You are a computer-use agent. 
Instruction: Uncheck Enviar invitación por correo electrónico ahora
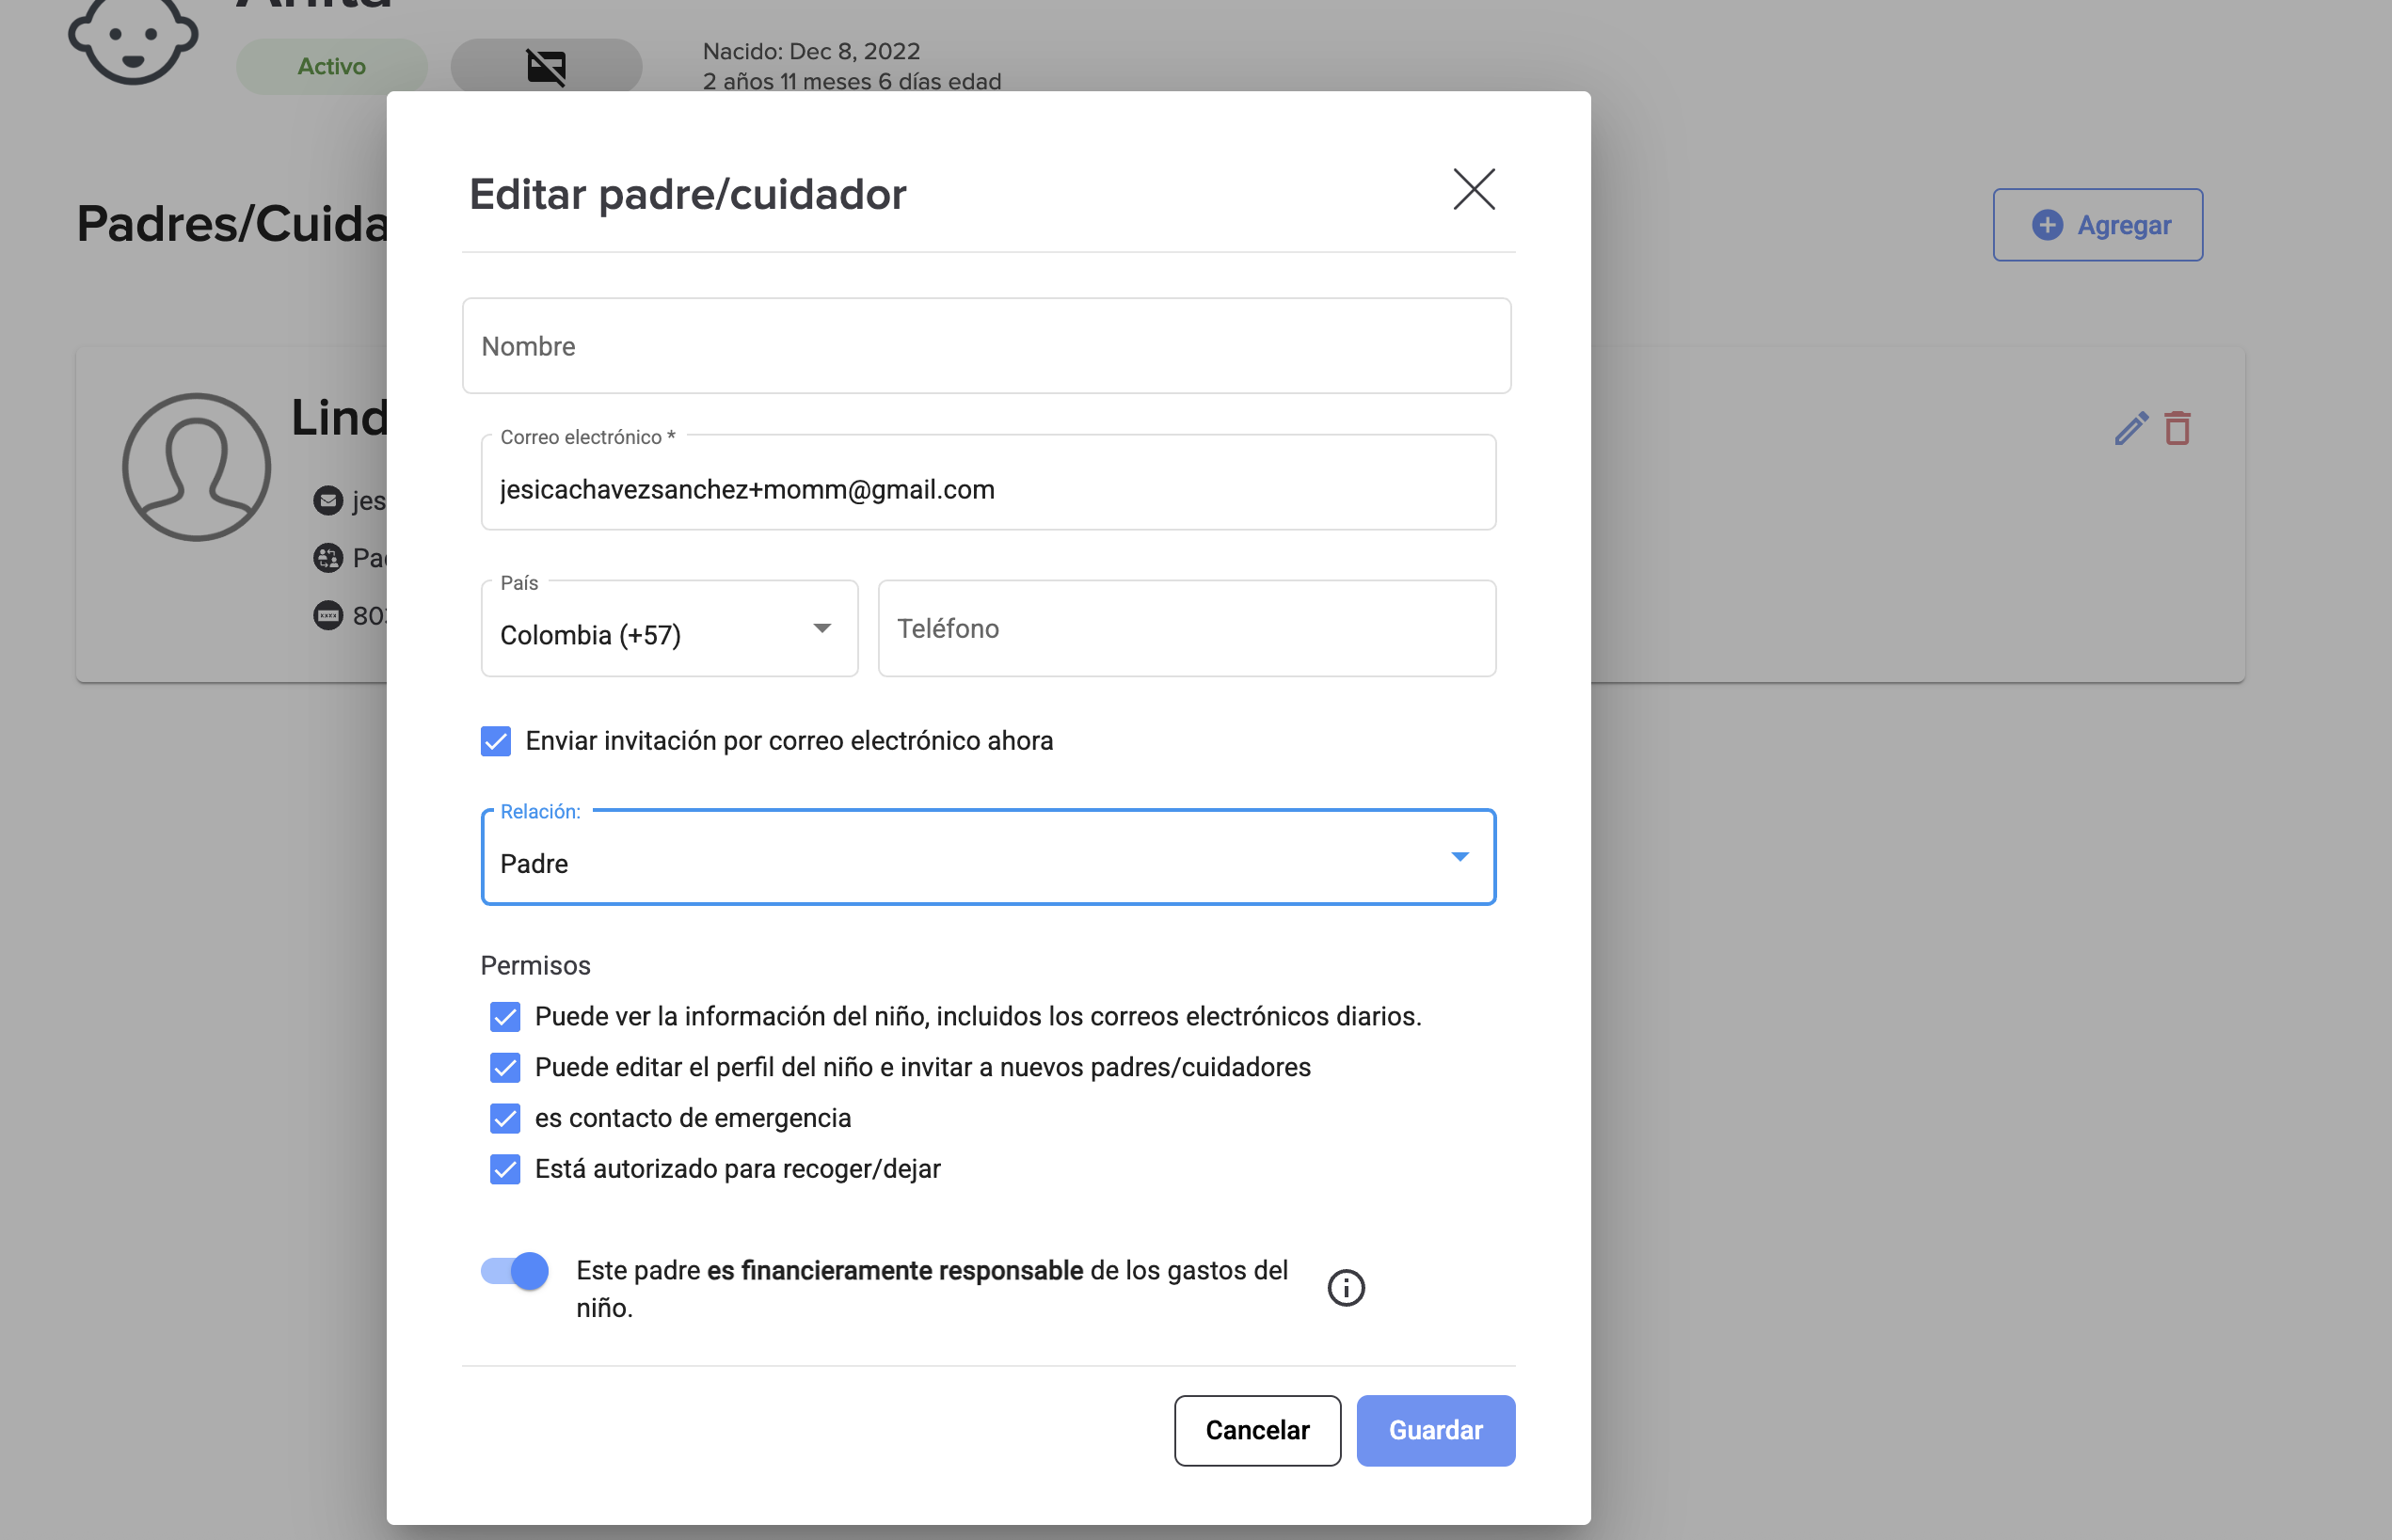coord(496,741)
